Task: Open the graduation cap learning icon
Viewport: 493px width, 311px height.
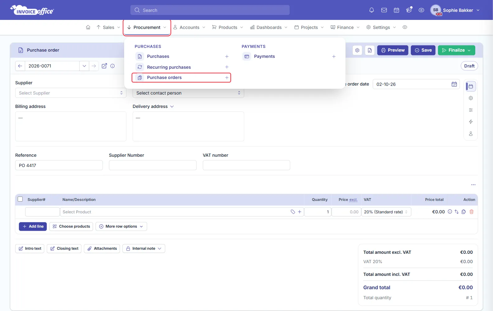Action: (409, 10)
